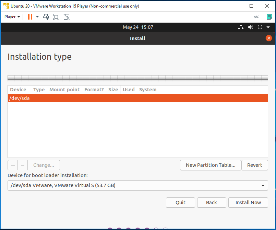Minimize the VMware Player window
276x230 pixels.
coord(236,6)
